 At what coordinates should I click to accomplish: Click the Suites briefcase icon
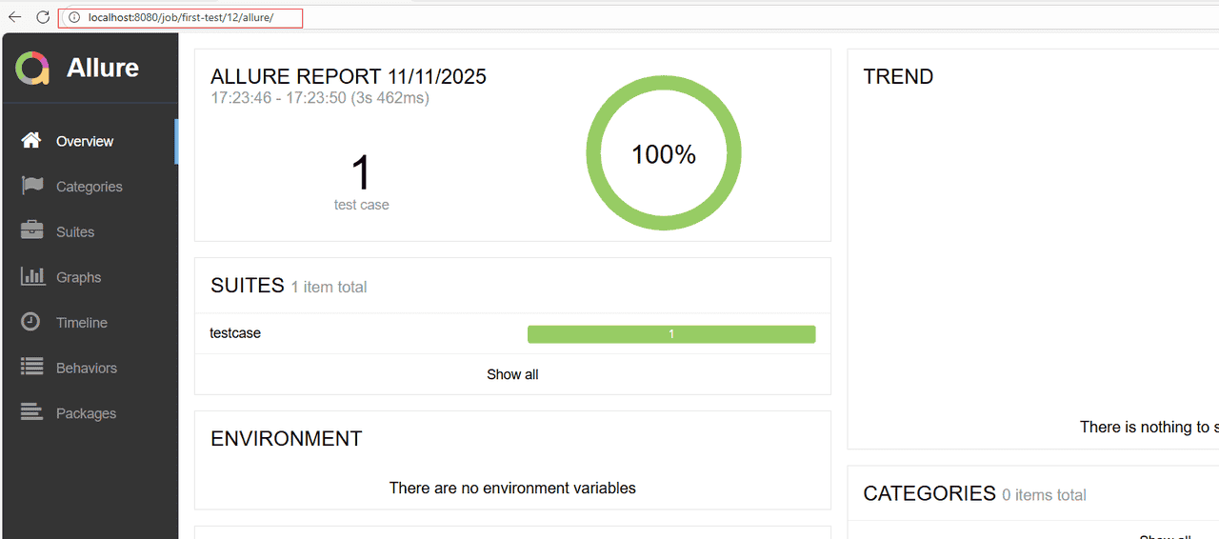pyautogui.click(x=31, y=231)
